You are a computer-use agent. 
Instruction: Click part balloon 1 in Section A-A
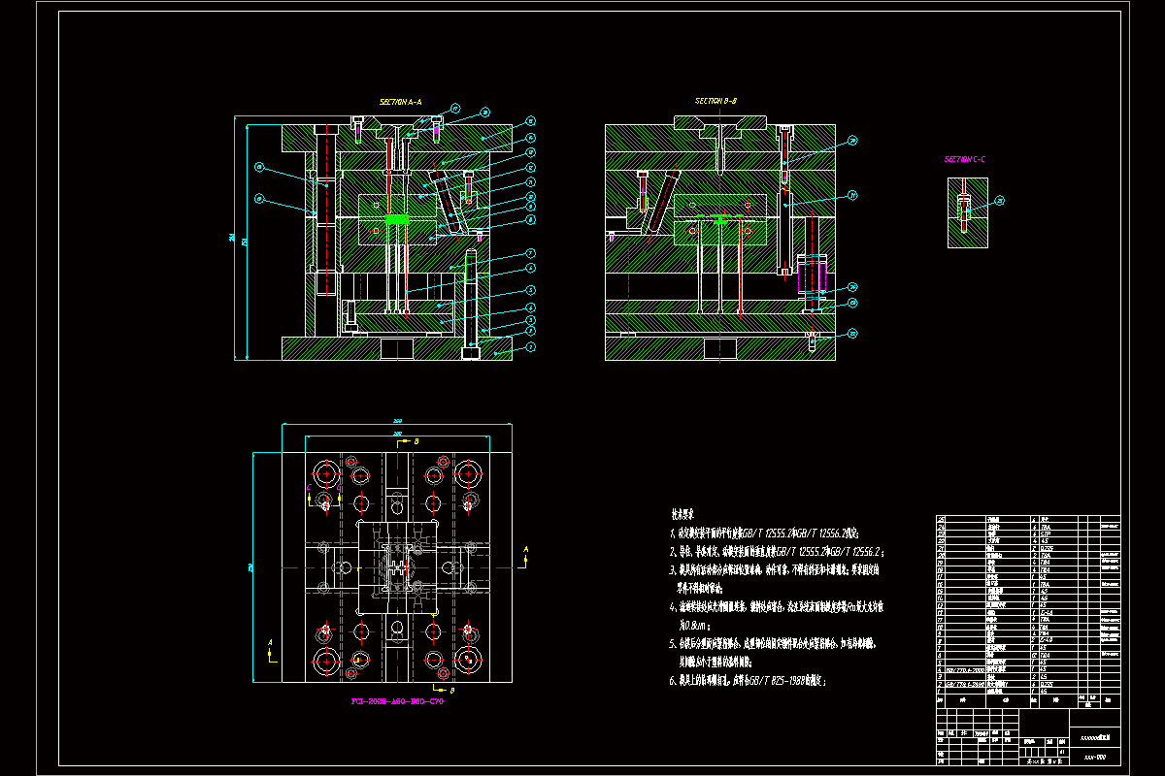532,346
